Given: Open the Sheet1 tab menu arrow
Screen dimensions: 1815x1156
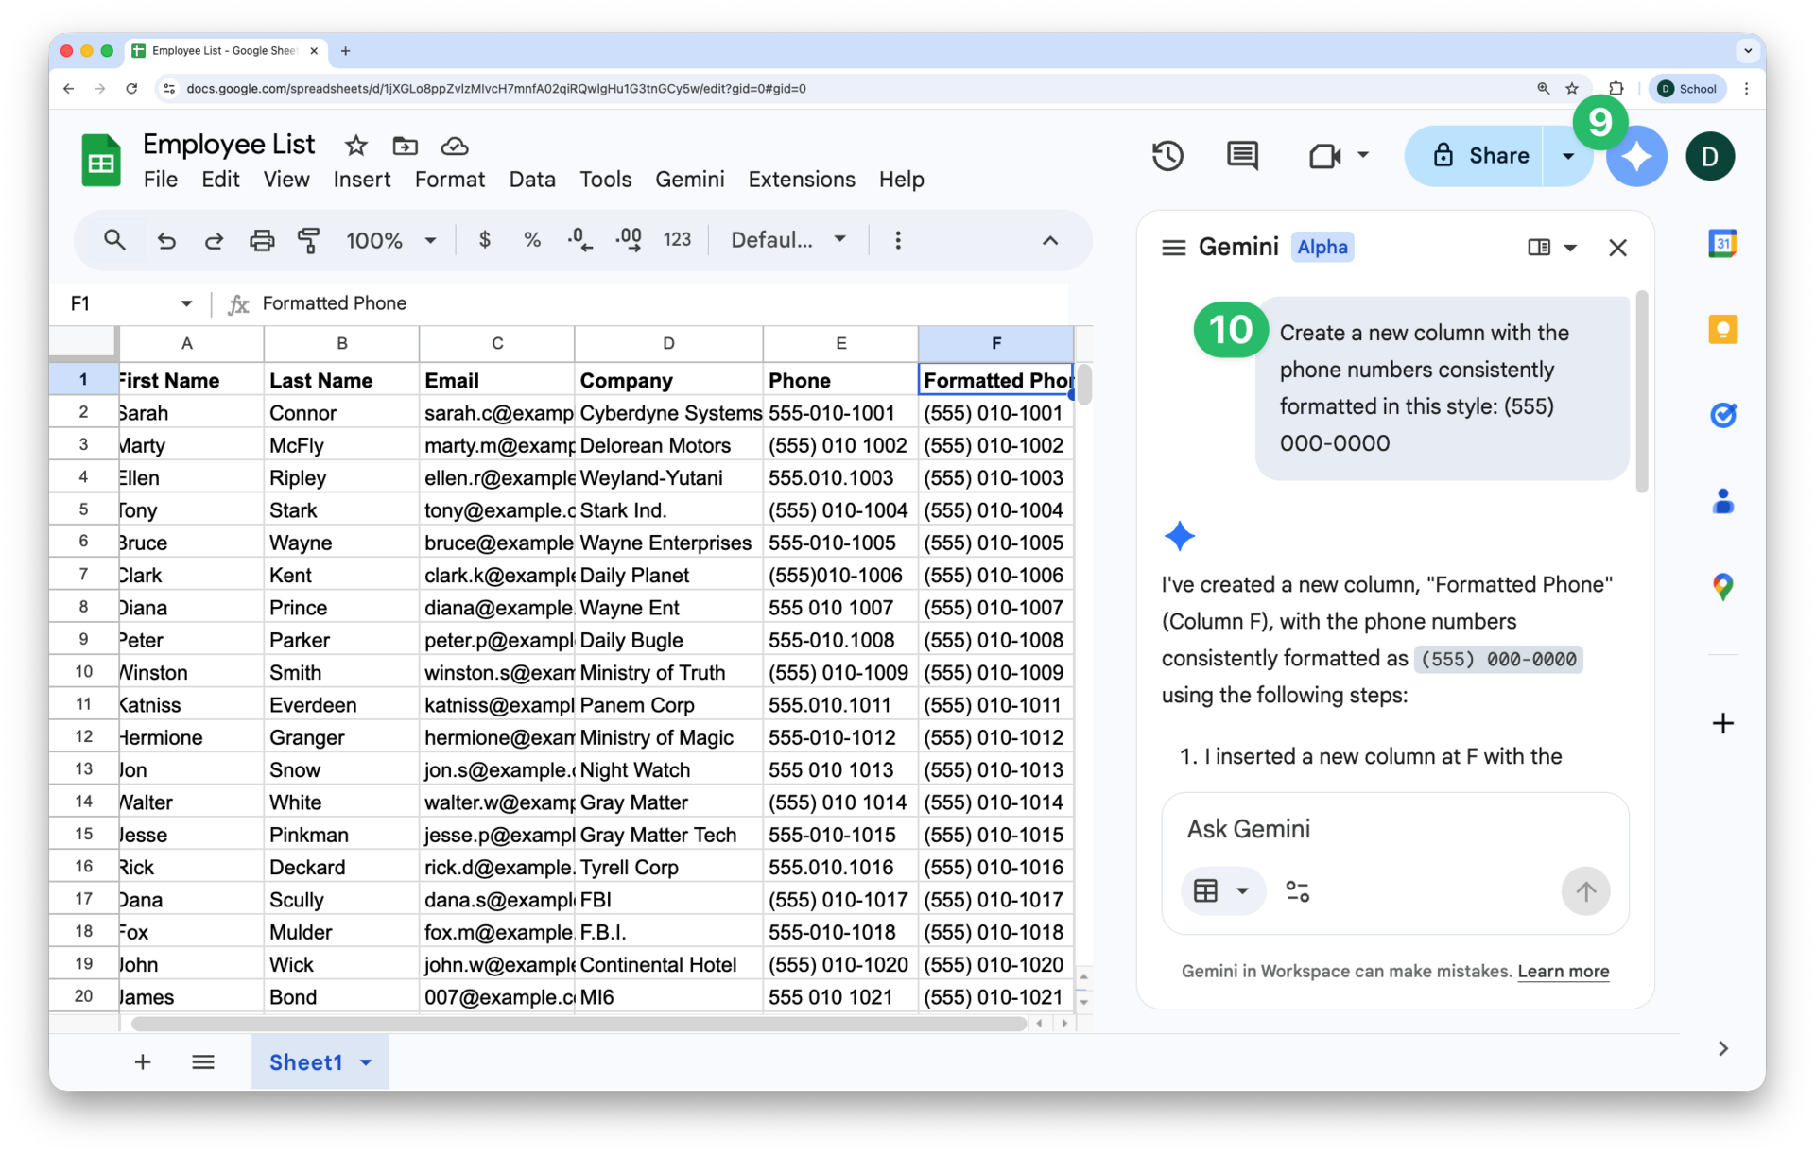Looking at the screenshot, I should click(x=366, y=1062).
